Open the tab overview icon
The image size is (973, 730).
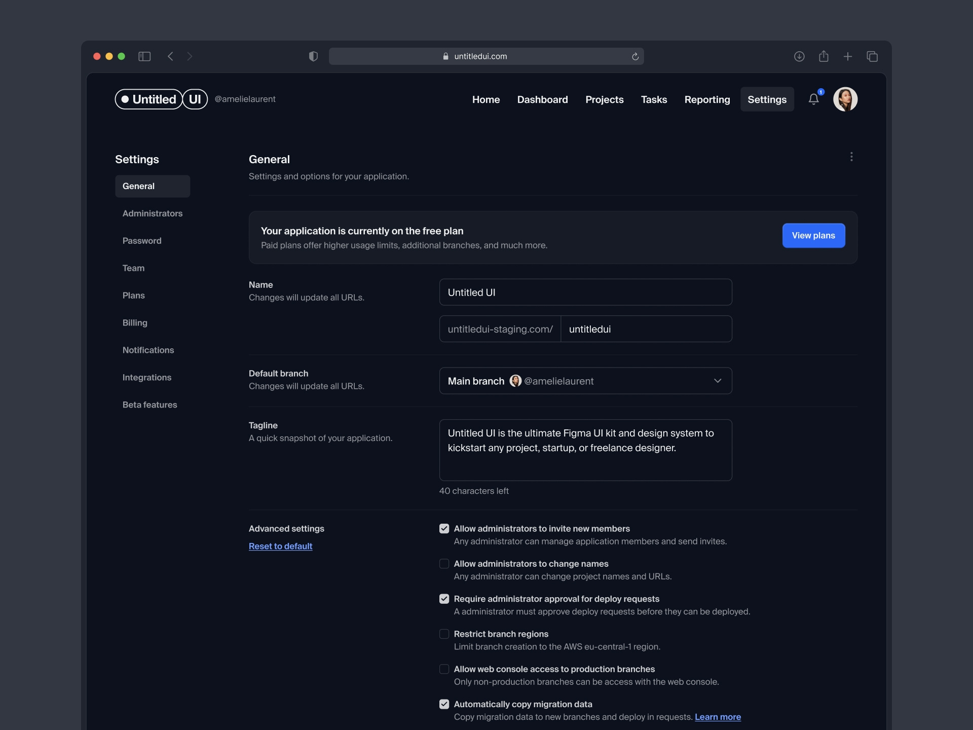[872, 56]
